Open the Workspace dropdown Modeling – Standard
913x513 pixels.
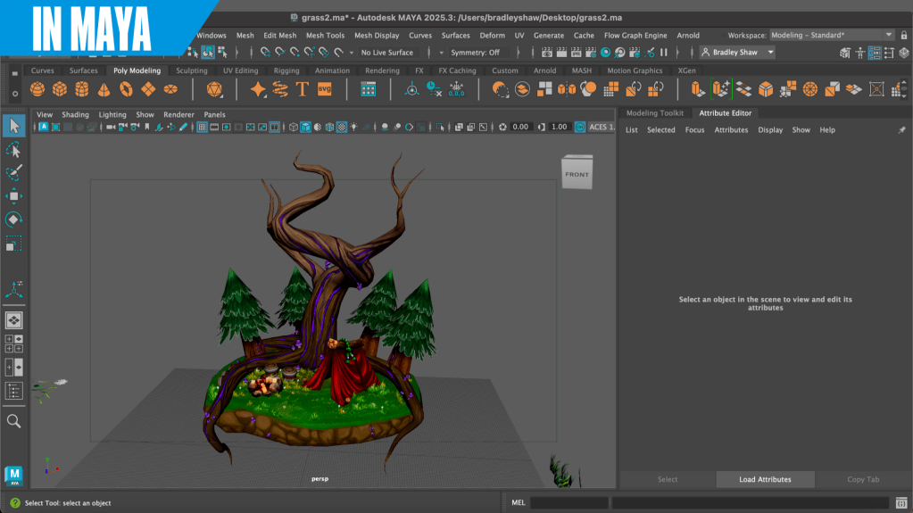coord(830,35)
